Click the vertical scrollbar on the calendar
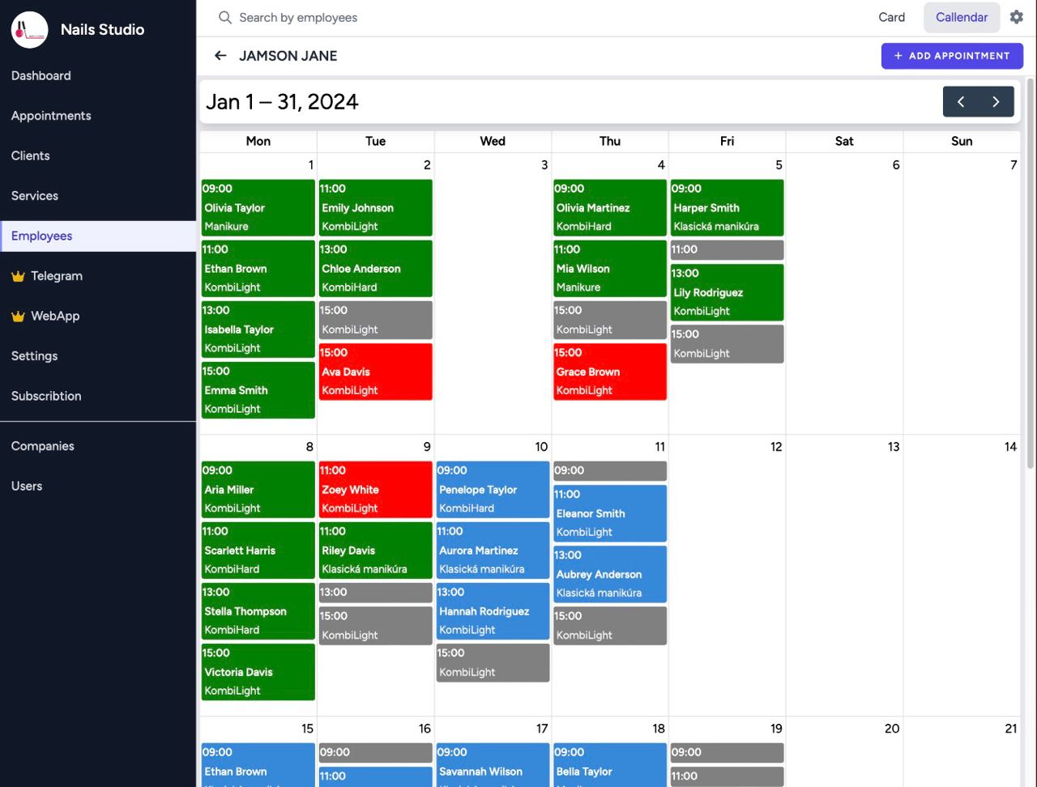1037x787 pixels. point(1031,243)
